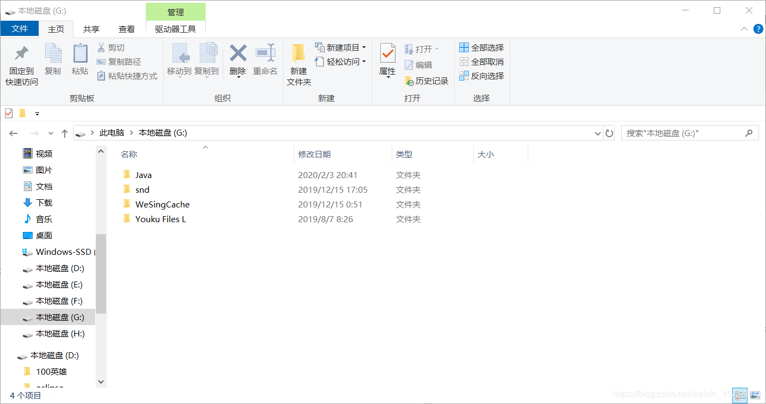Switch to the Home (主页) tab
The height and width of the screenshot is (404, 766).
(x=56, y=29)
